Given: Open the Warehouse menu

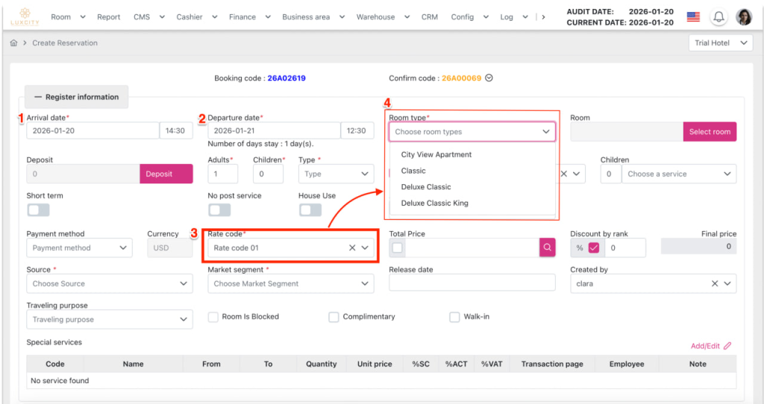Looking at the screenshot, I should click(381, 17).
